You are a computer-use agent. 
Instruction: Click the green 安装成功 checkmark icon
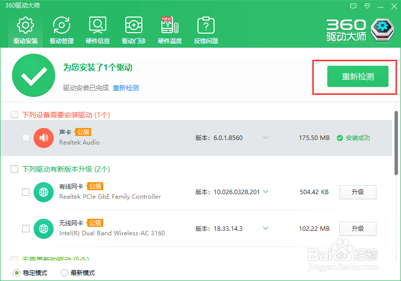tap(340, 138)
